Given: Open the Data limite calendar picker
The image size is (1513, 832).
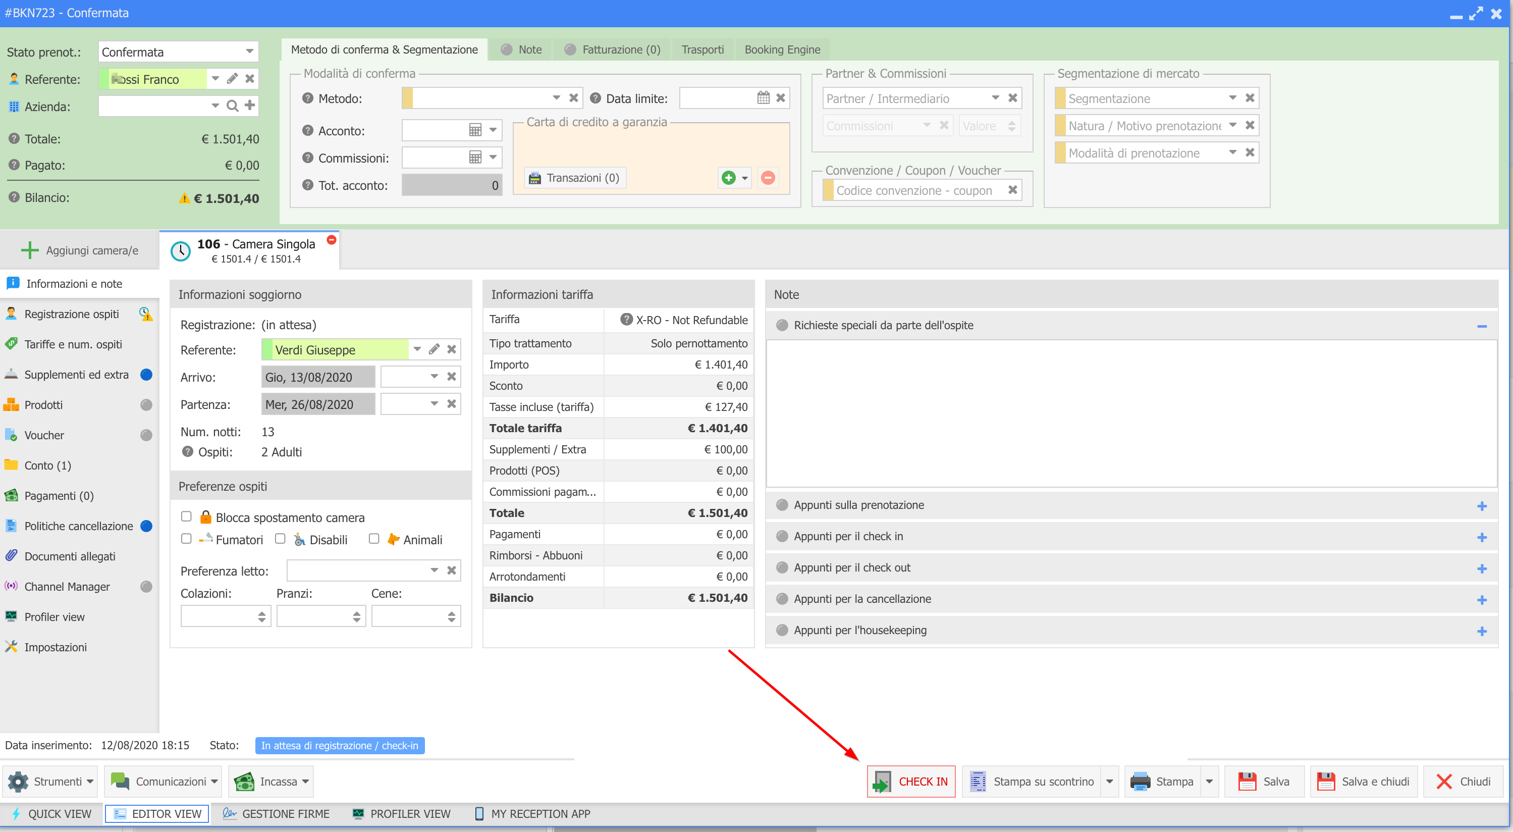Looking at the screenshot, I should pyautogui.click(x=763, y=98).
